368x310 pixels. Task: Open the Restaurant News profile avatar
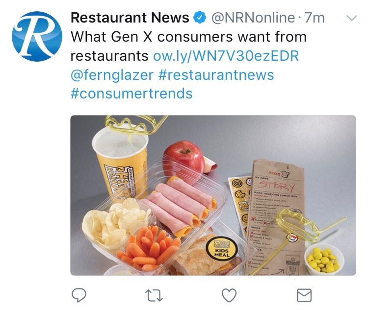(37, 36)
